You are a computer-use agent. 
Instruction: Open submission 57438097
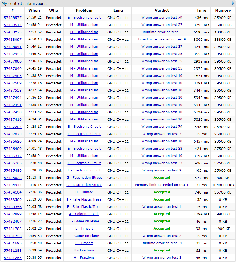tap(13, 39)
